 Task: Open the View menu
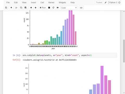(24, 2)
